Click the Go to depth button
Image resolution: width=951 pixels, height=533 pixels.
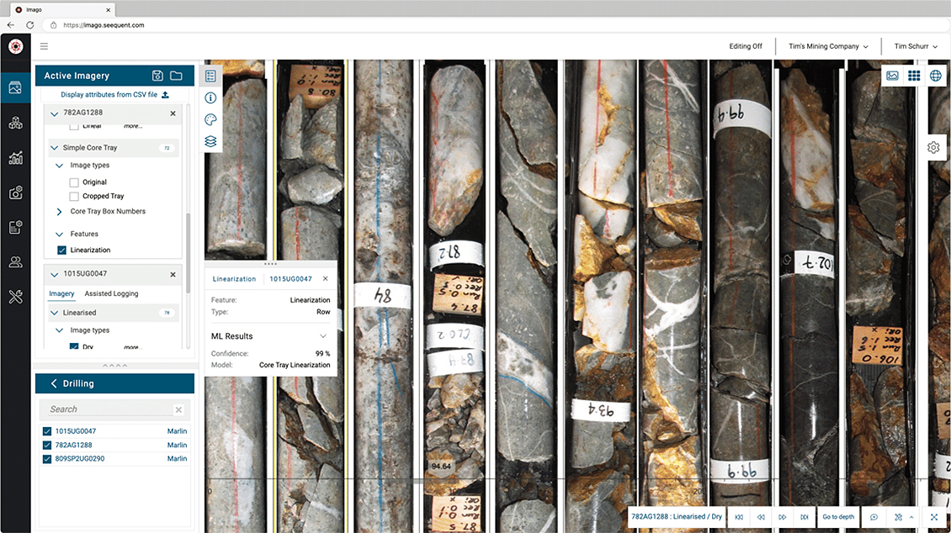click(837, 517)
